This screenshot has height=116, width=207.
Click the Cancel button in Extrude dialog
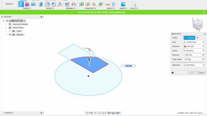tap(201, 73)
